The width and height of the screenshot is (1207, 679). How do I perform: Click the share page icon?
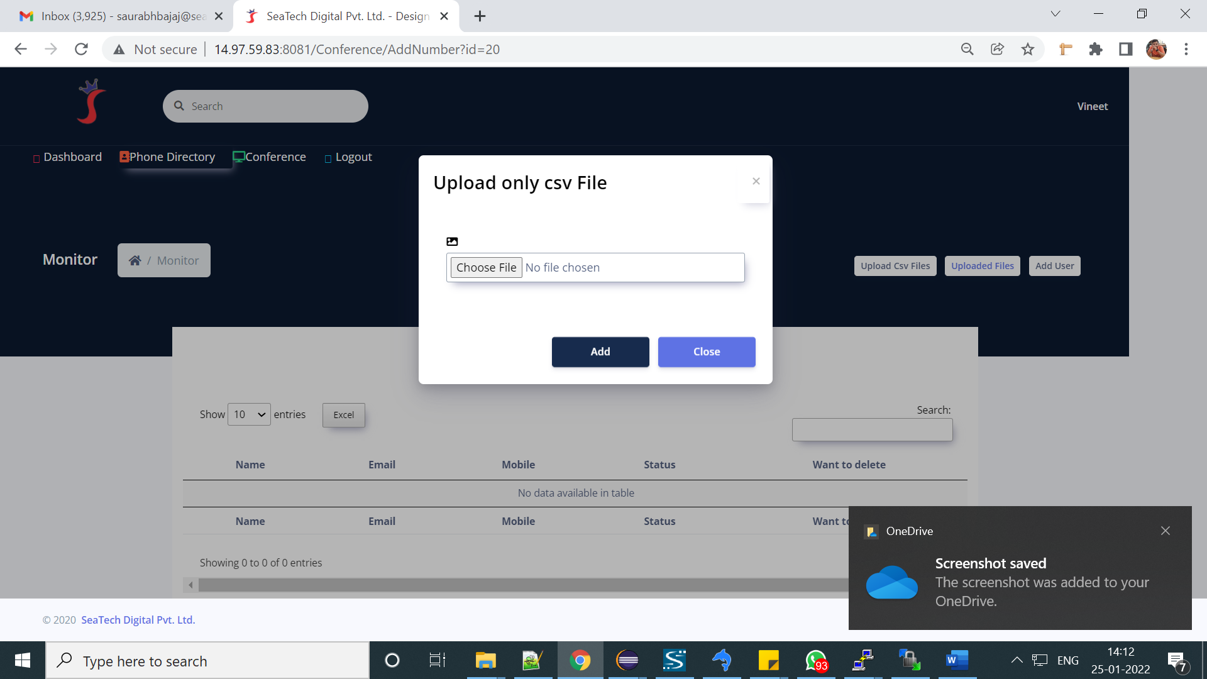coord(997,49)
